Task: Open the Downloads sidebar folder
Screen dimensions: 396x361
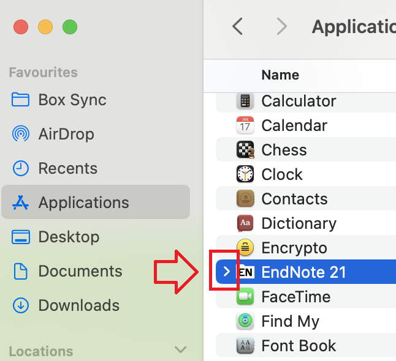Action: coord(78,305)
